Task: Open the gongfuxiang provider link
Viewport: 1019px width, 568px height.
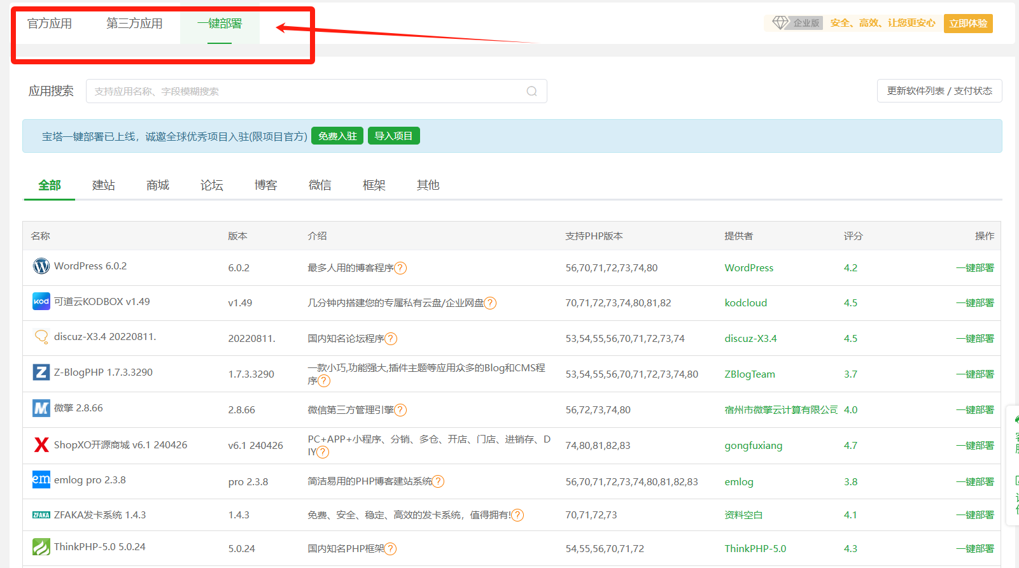Action: click(754, 446)
